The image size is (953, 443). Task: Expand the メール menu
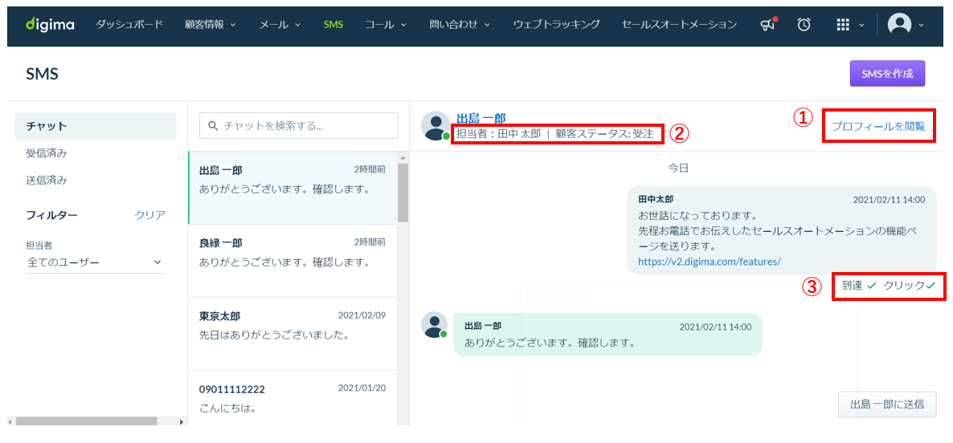(280, 25)
